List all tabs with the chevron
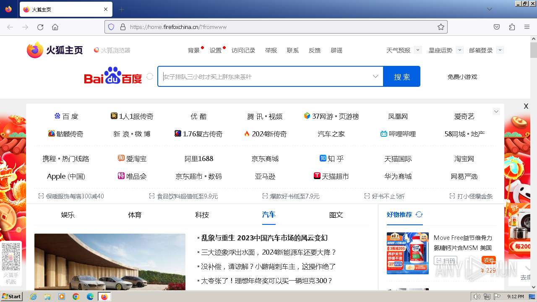 tap(490, 9)
